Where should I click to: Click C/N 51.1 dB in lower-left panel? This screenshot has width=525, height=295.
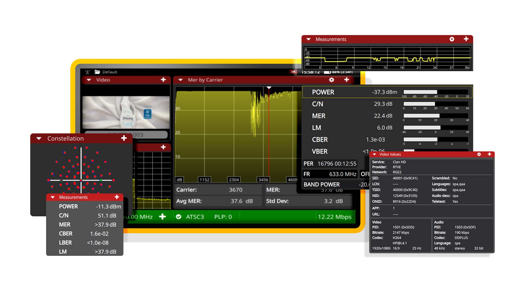pos(85,216)
